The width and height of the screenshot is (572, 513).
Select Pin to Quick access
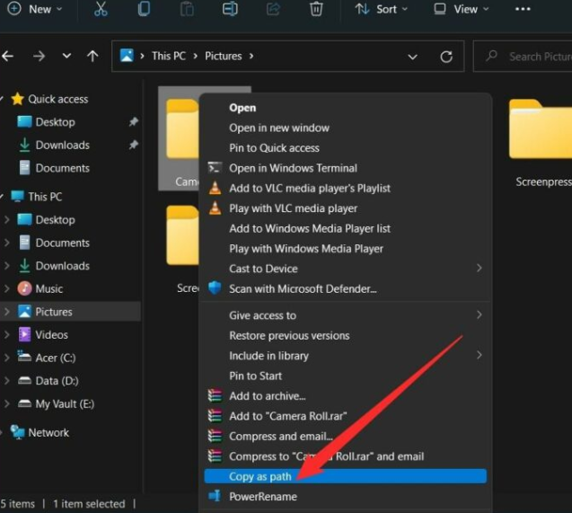[x=345, y=148]
